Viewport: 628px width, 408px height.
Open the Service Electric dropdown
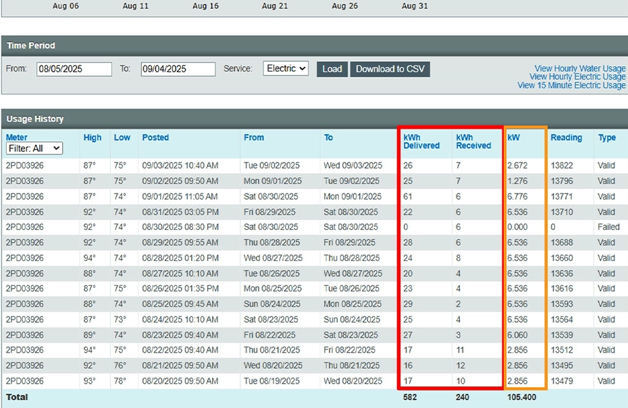[x=286, y=69]
